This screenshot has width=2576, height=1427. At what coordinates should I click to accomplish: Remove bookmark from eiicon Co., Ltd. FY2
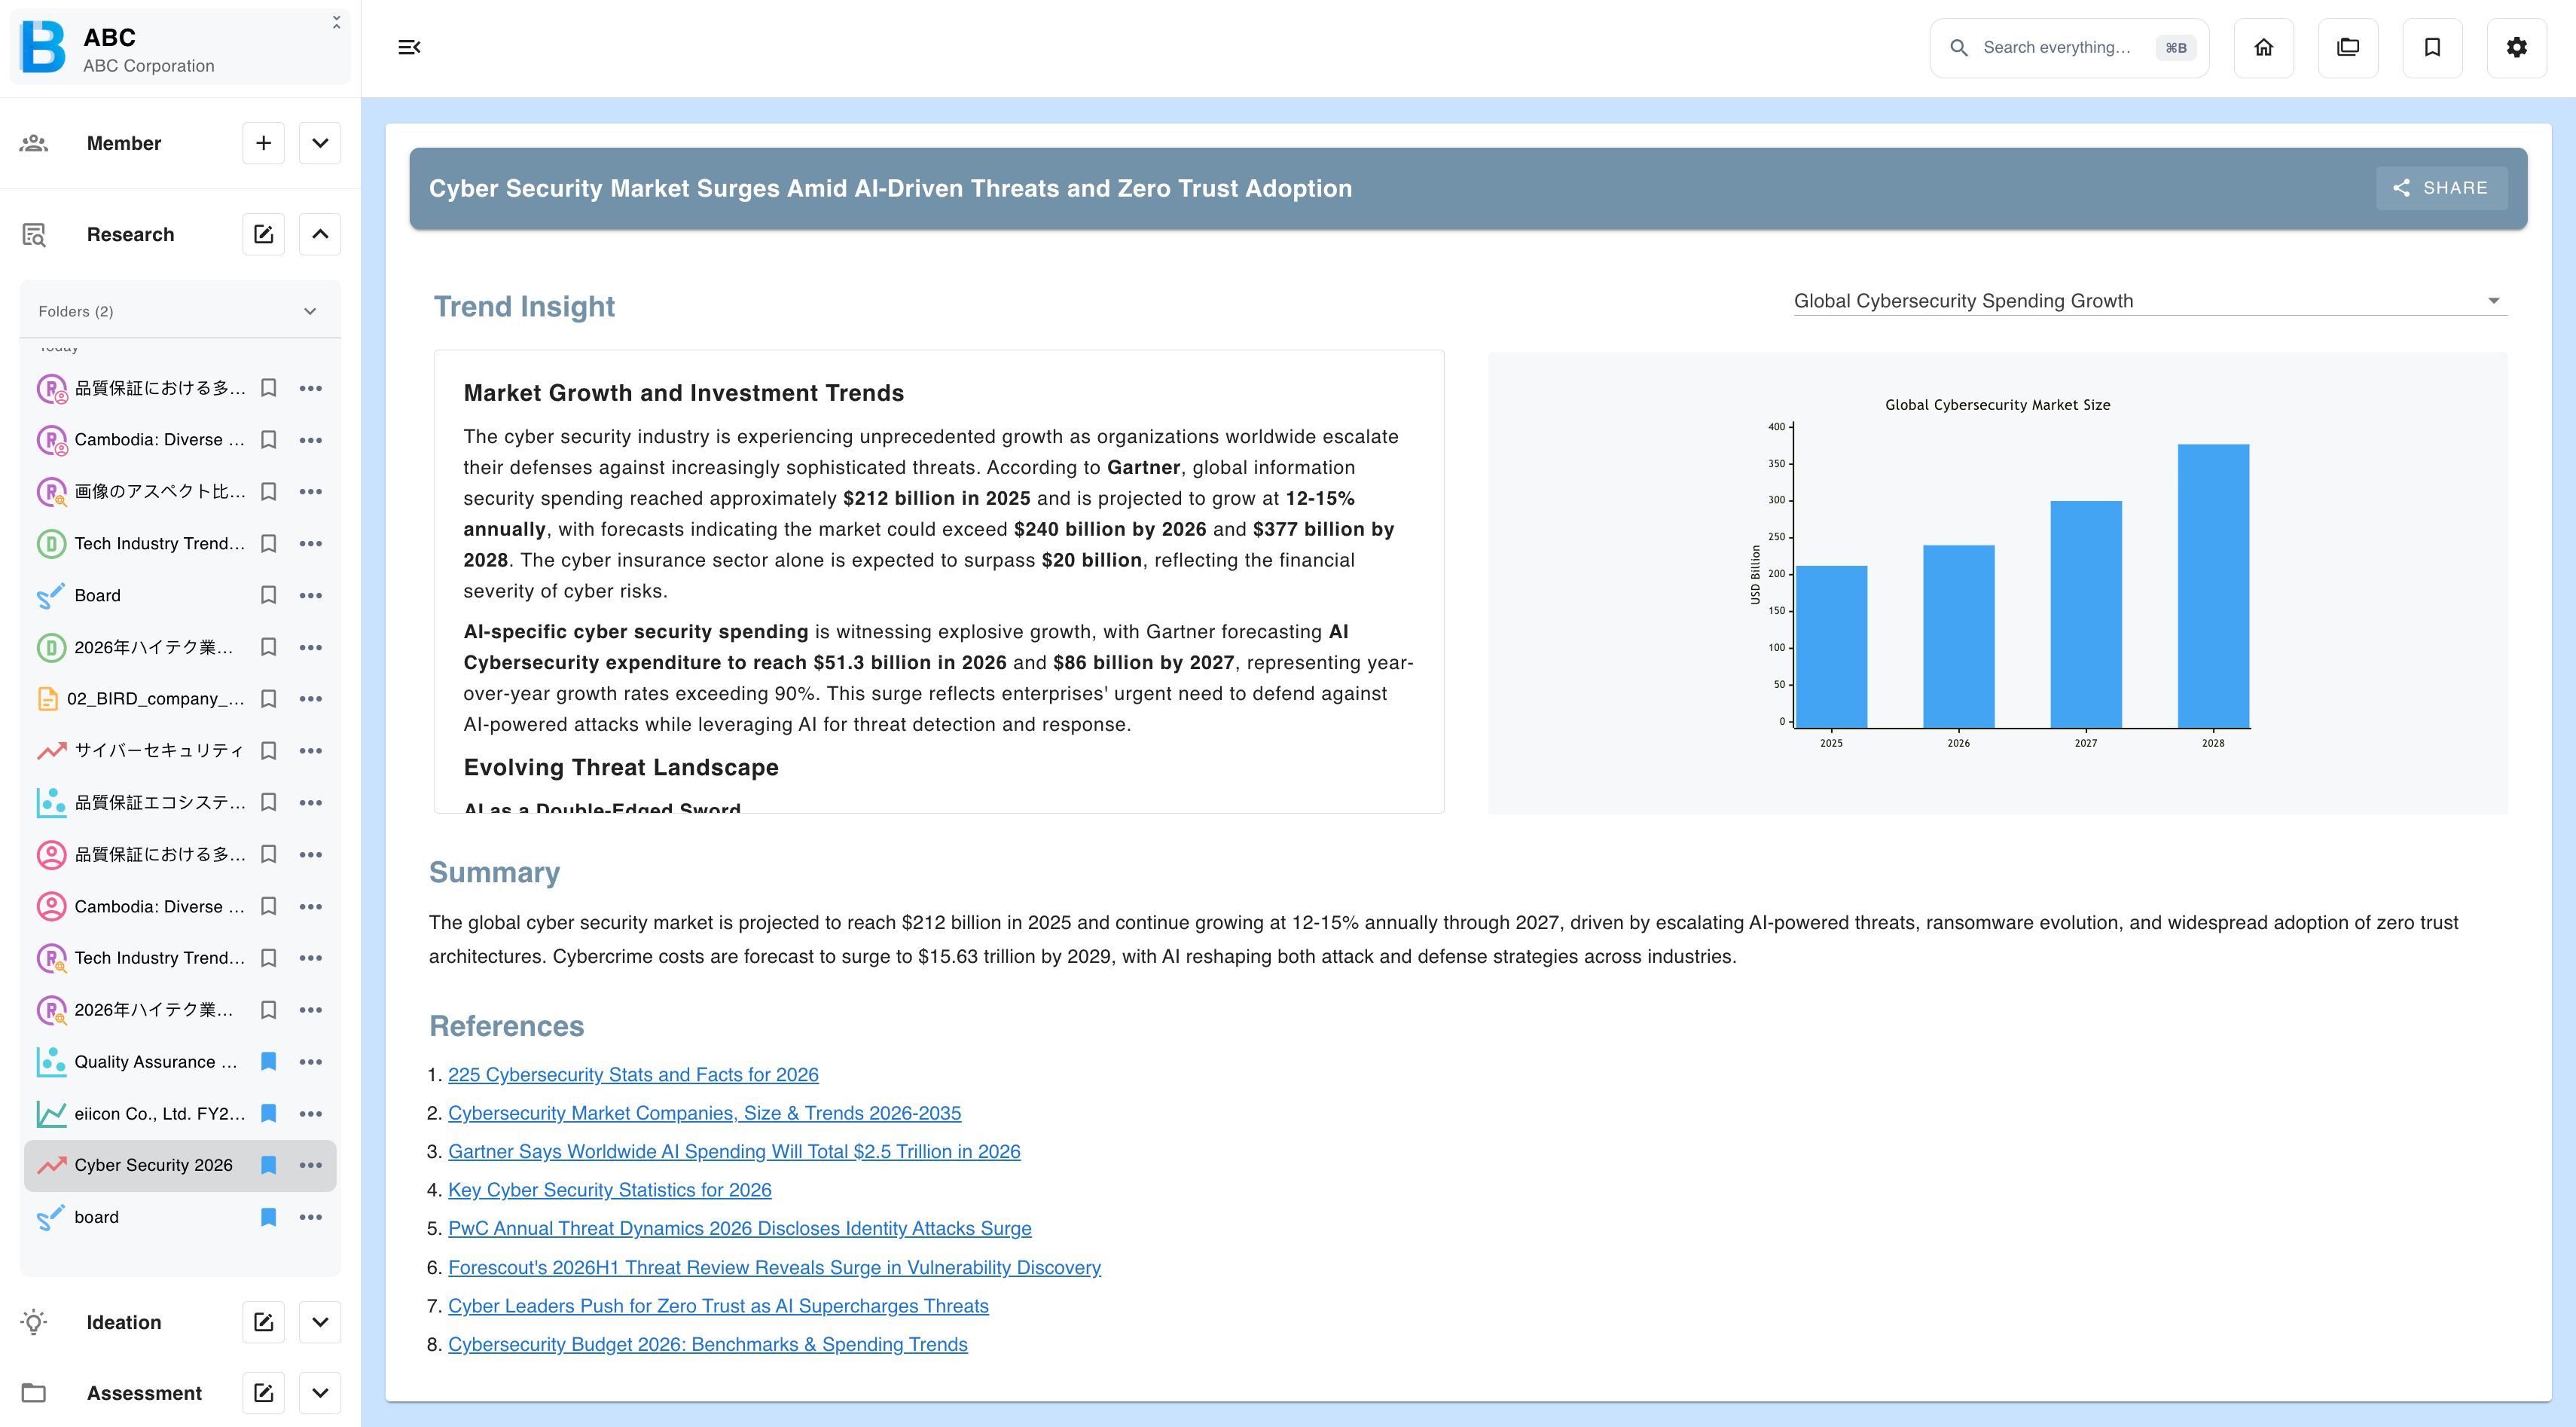coord(268,1113)
